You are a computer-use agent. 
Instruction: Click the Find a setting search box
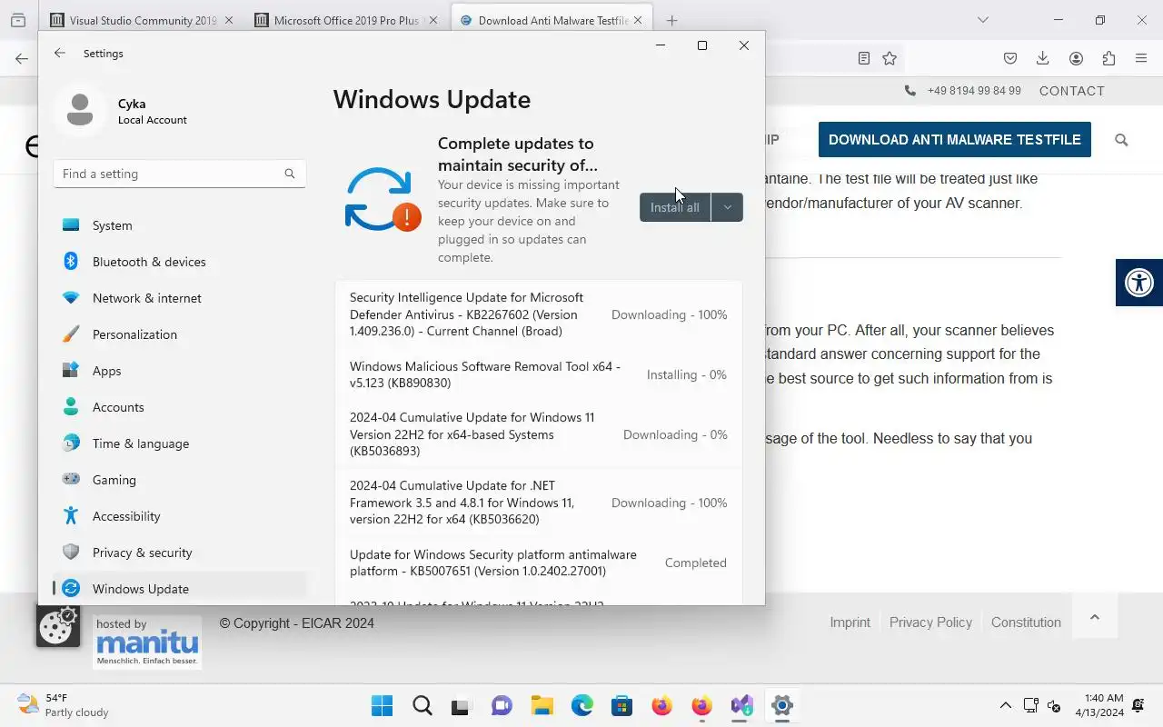click(180, 174)
